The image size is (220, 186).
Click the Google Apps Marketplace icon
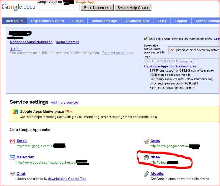pyautogui.click(x=15, y=112)
